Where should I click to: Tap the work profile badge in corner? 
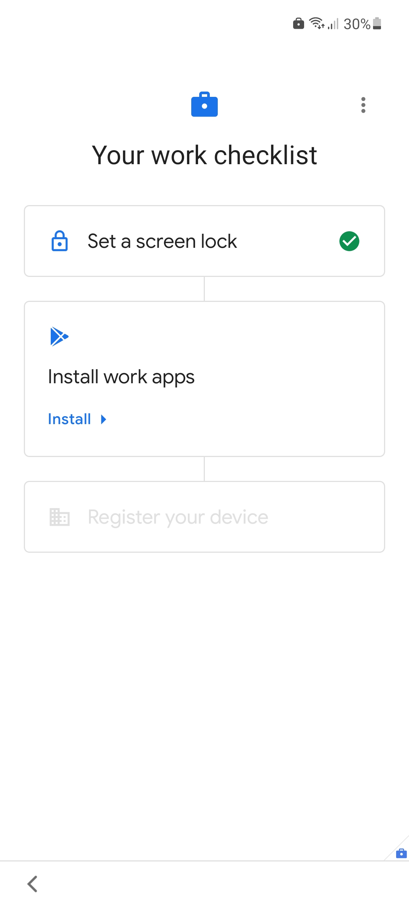[401, 853]
